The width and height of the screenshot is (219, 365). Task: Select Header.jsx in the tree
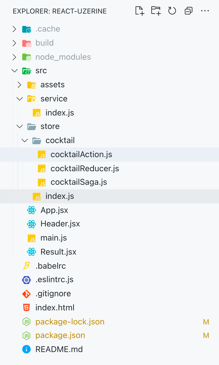(x=60, y=224)
